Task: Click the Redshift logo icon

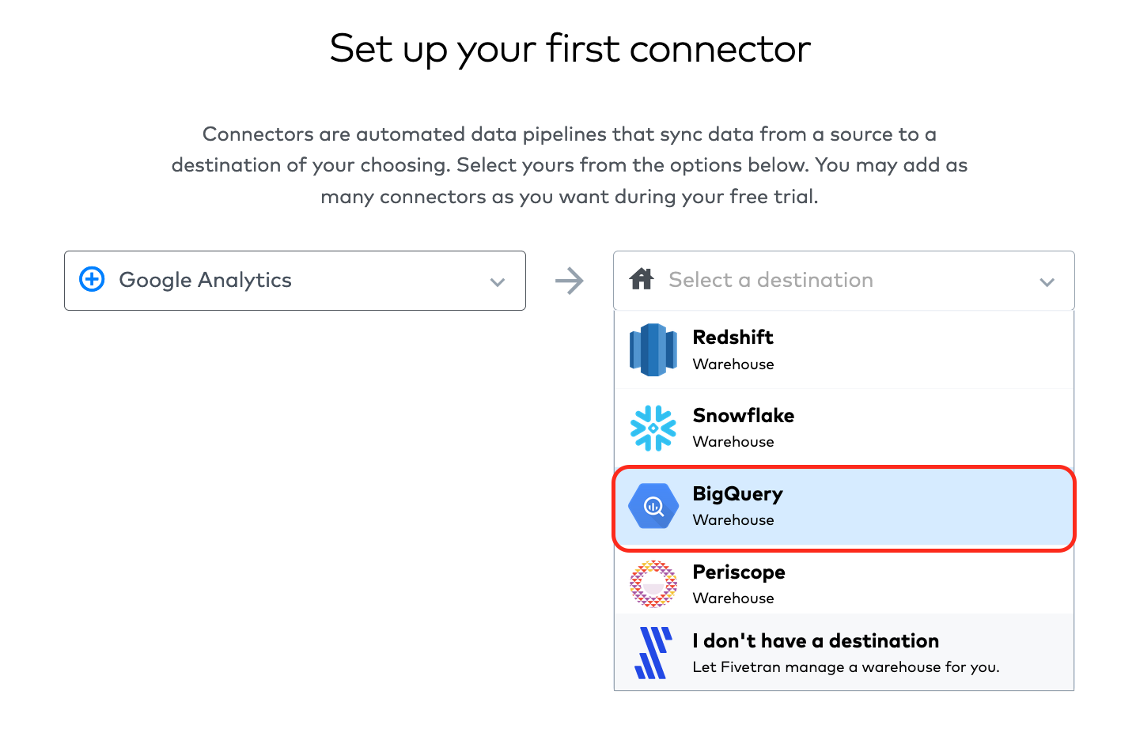Action: click(x=653, y=349)
